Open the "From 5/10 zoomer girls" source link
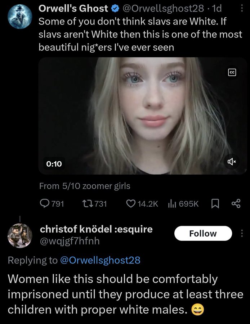This screenshot has height=324, width=250. [85, 186]
